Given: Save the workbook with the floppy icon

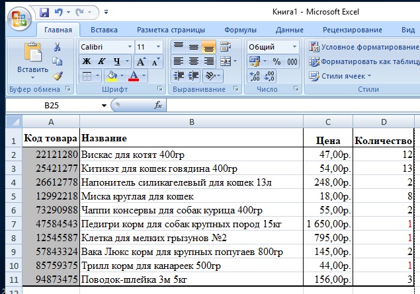Looking at the screenshot, I should point(44,12).
